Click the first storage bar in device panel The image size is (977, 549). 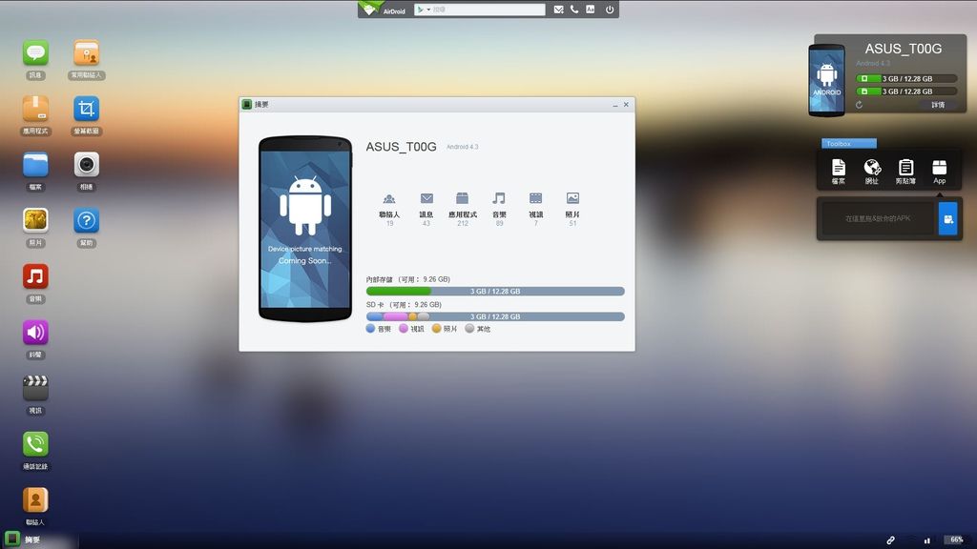tap(906, 78)
